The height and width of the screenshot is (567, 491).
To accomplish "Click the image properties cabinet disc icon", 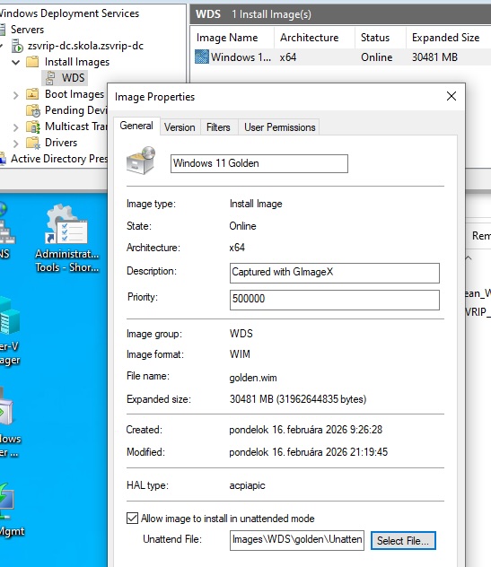I will click(141, 161).
